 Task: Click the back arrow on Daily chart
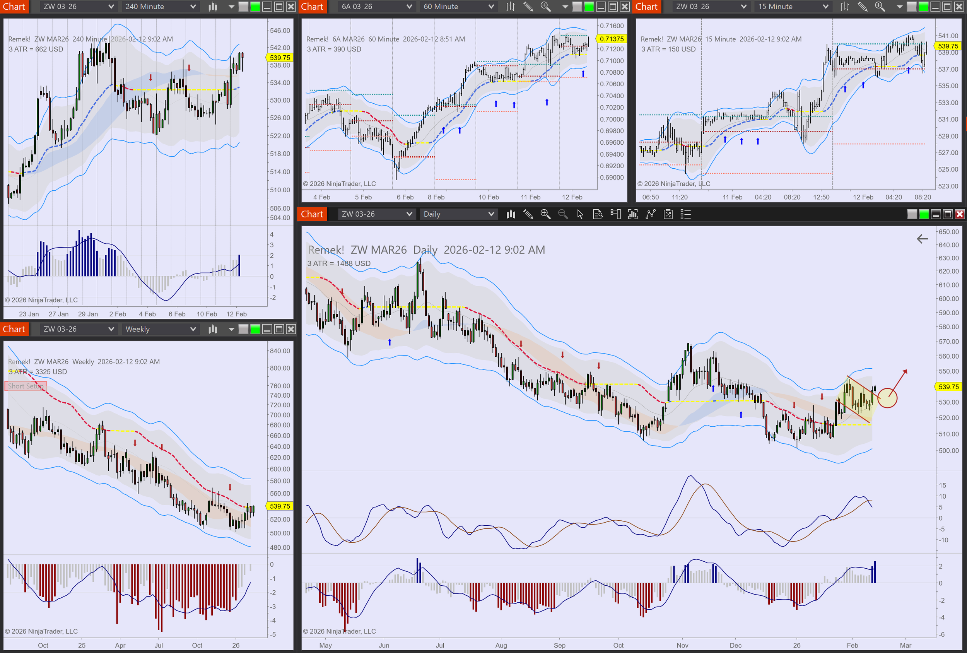(x=922, y=239)
